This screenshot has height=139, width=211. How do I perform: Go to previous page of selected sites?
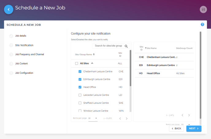(182, 115)
